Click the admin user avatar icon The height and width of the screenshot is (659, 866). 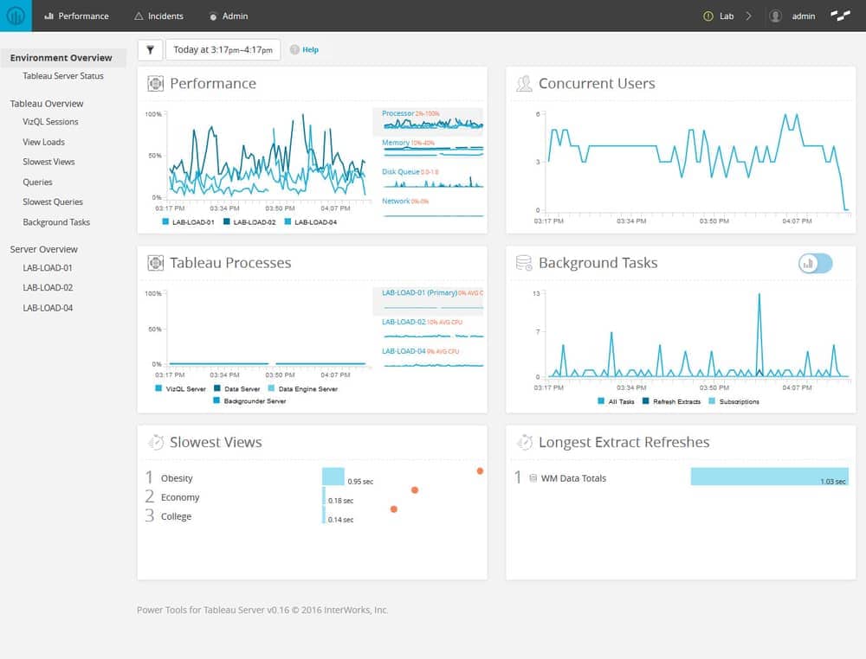tap(775, 16)
